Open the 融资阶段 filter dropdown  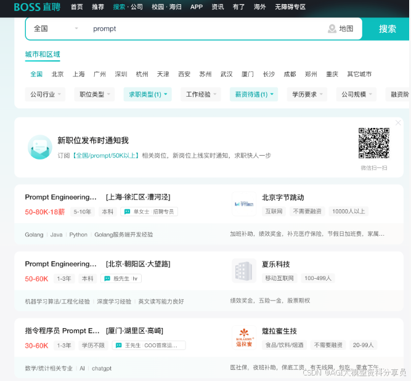coord(398,94)
